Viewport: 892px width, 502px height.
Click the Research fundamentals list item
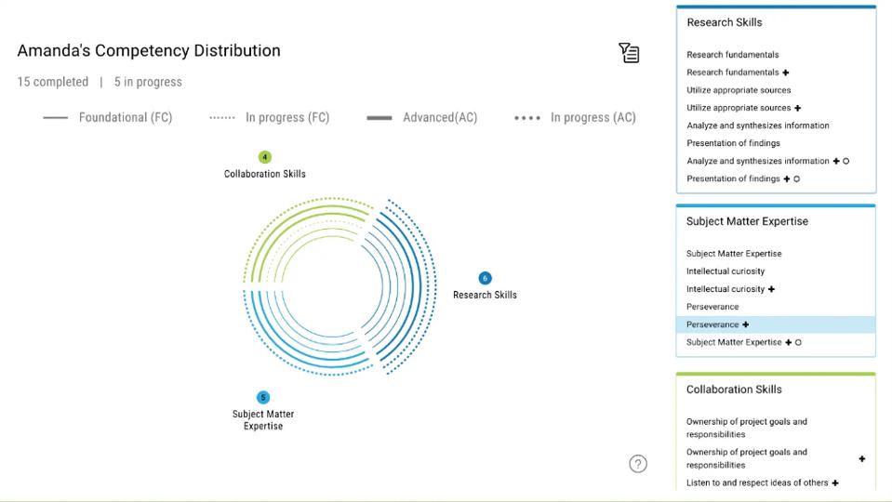[x=733, y=55]
